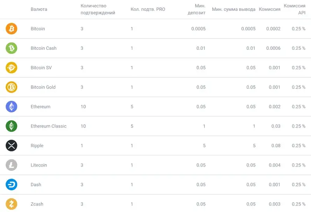This screenshot has height=212, width=311.
Task: Click the blue Dash icon
Action: (12, 184)
